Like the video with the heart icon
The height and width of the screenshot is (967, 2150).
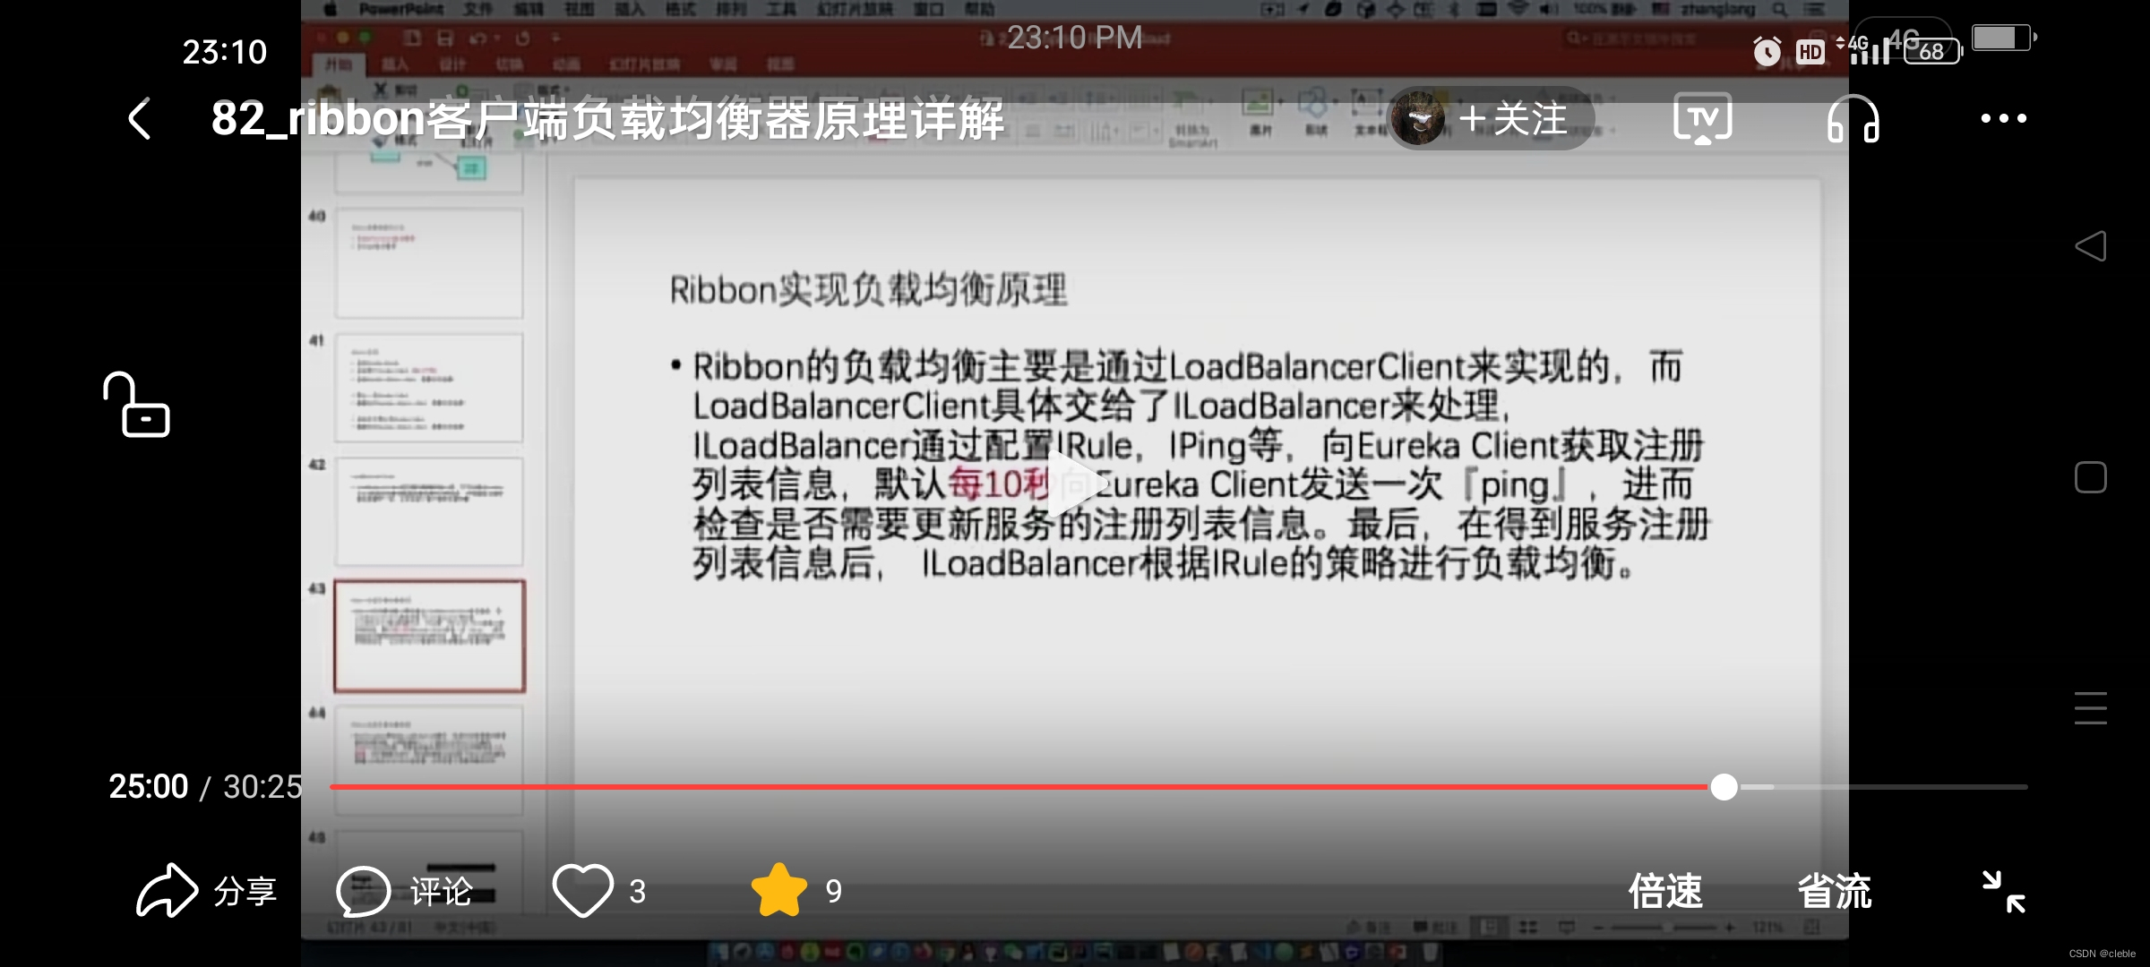[x=582, y=890]
